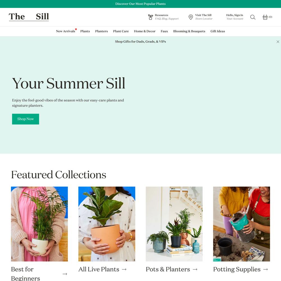This screenshot has height=281, width=281.
Task: Dismiss the gifts banner with X
Action: (278, 42)
